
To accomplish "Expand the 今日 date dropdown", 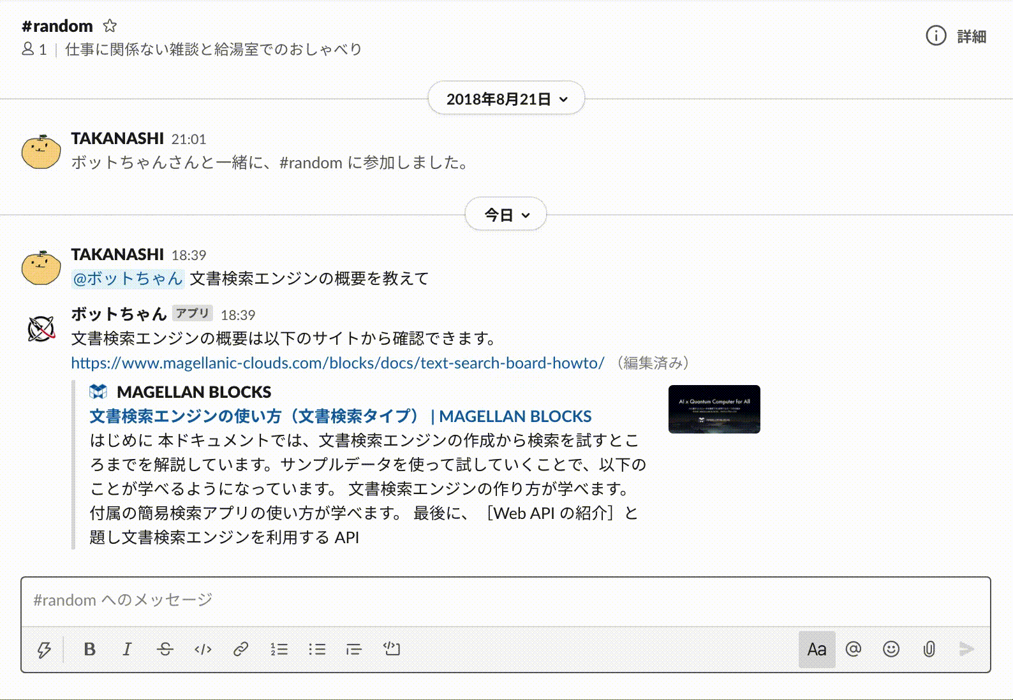I will point(506,215).
